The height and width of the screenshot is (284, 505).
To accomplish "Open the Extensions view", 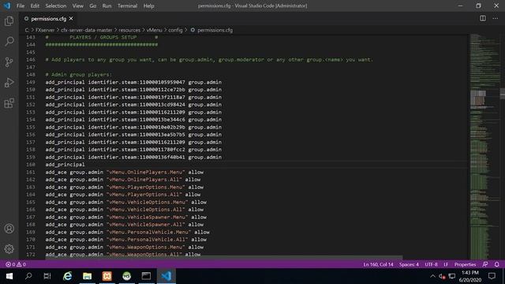I will click(x=9, y=103).
